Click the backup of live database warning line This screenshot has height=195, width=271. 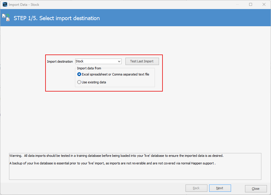click(x=112, y=163)
